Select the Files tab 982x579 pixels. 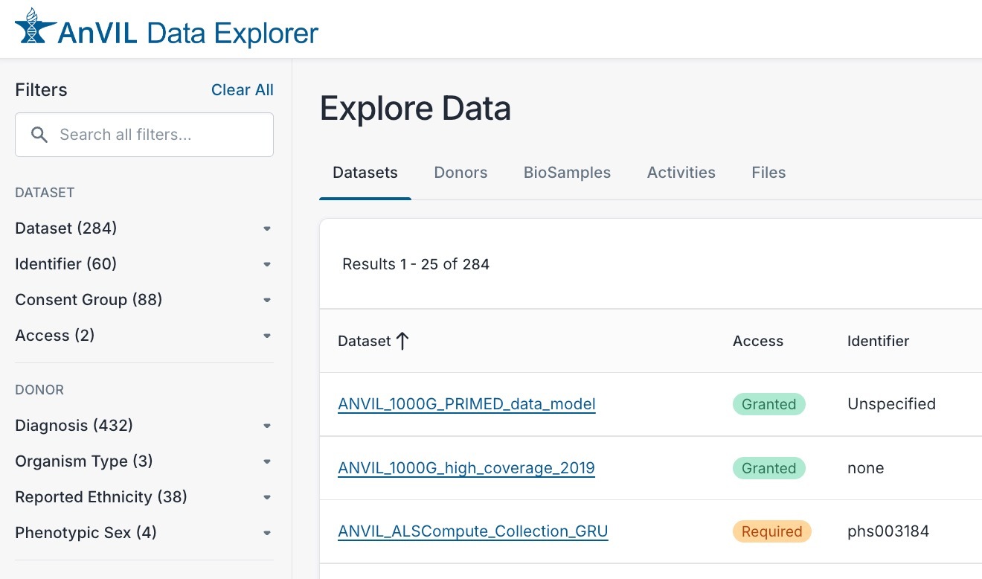click(768, 173)
